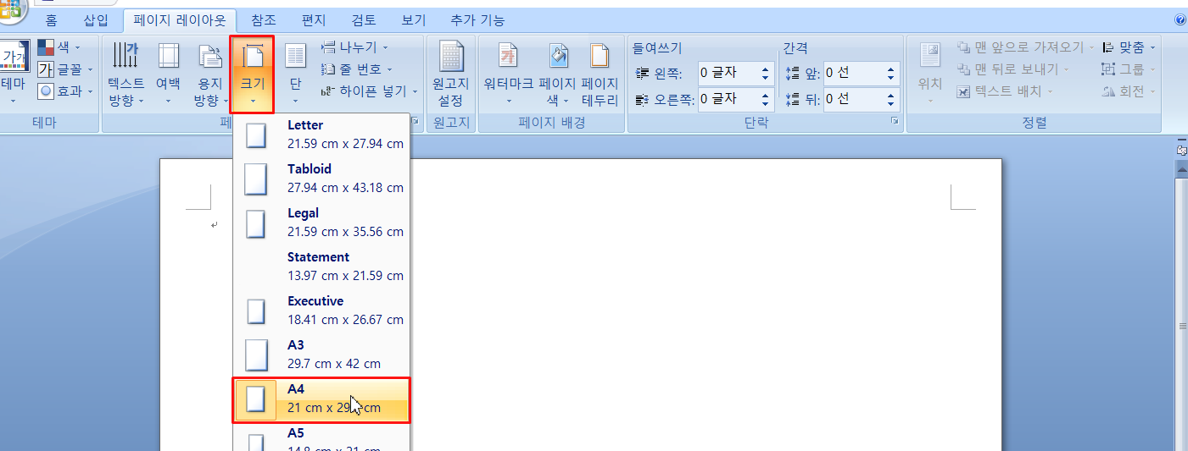Choose A4 paper size
This screenshot has width=1188, height=451.
(322, 399)
